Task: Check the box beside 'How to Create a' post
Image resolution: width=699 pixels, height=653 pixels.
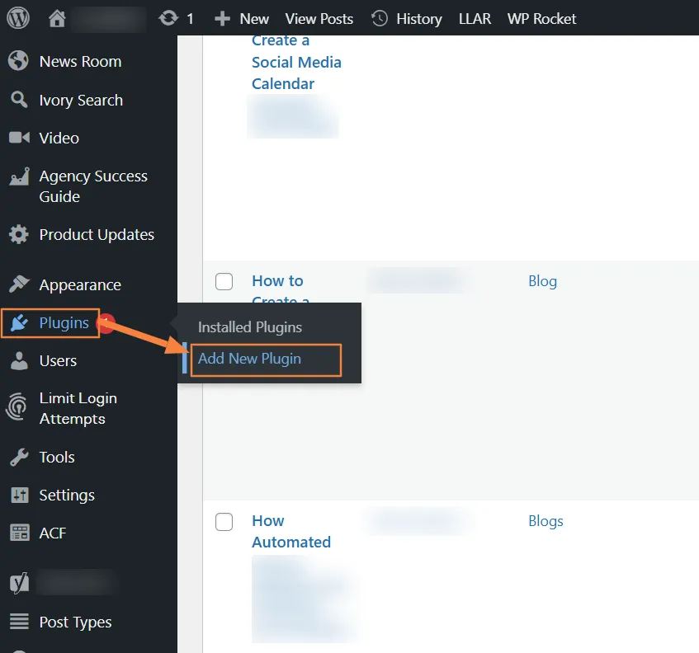Action: click(224, 281)
